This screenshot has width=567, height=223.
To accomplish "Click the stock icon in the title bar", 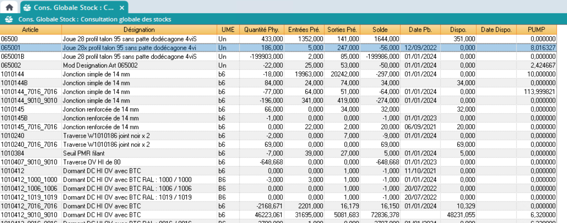I will click(8, 19).
